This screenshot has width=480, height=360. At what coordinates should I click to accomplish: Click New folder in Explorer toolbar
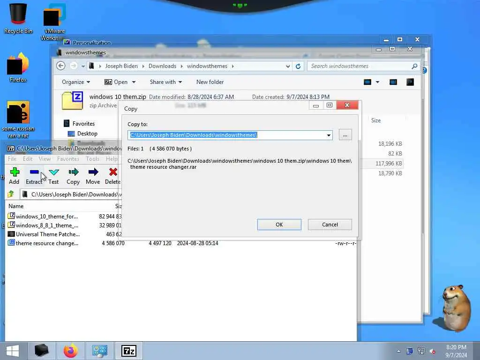tap(210, 82)
